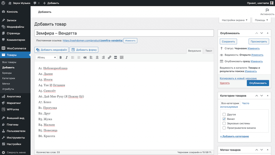Align text left in editor
Image resolution: width=275 pixels, height=155 pixels.
click(x=91, y=57)
